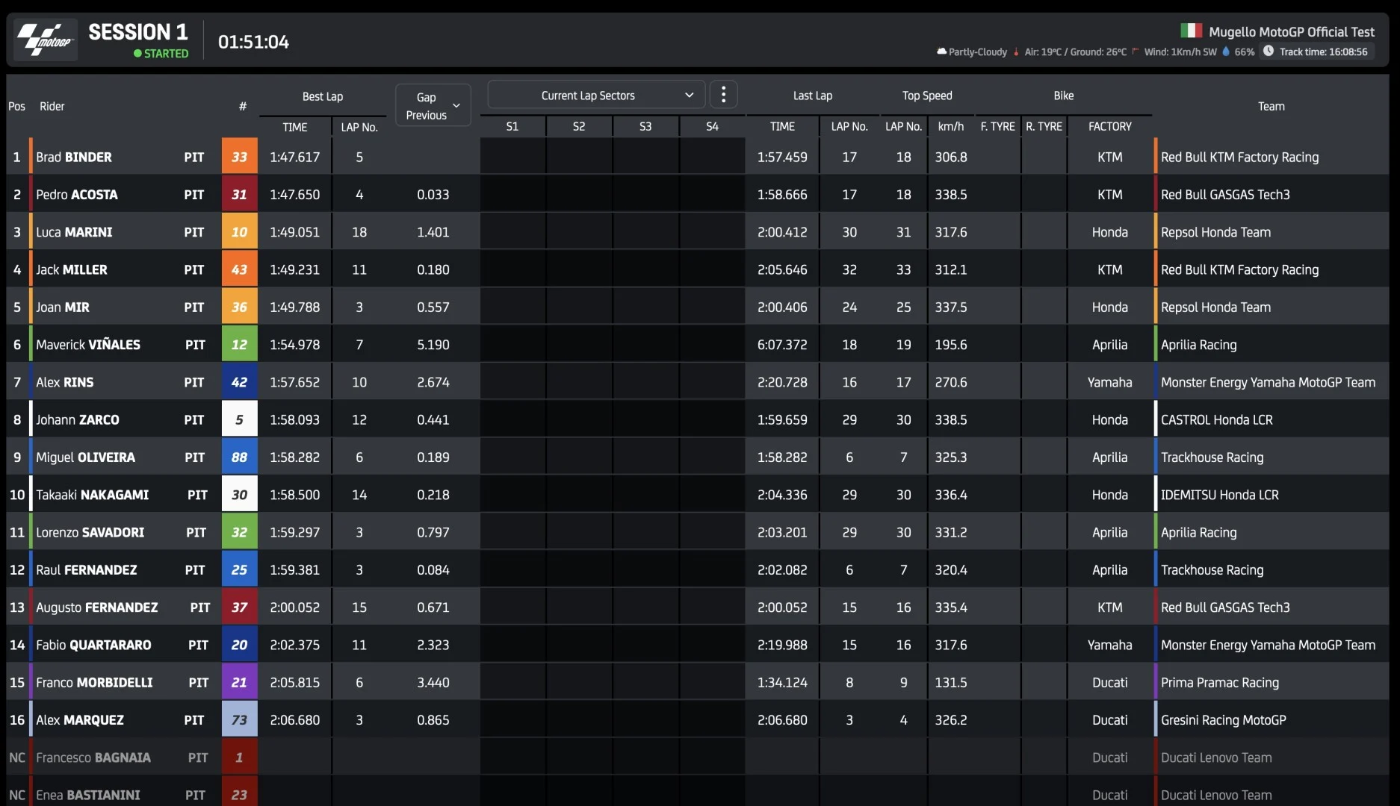Screen dimensions: 1400x806
Task: Open the Gap Previous dropdown
Action: (433, 106)
